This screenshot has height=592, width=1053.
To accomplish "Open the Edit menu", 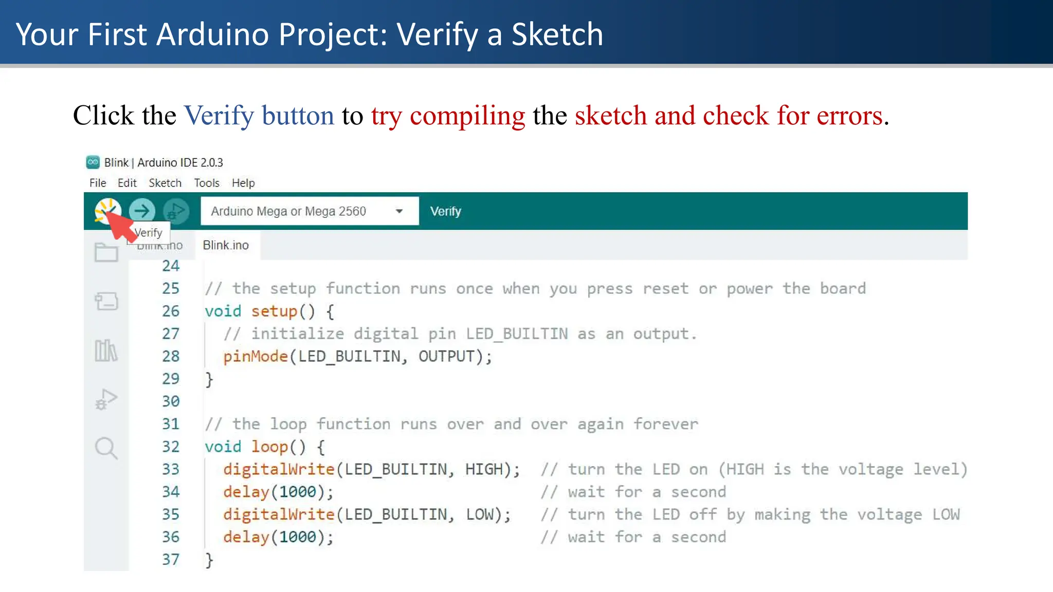I will pos(127,183).
